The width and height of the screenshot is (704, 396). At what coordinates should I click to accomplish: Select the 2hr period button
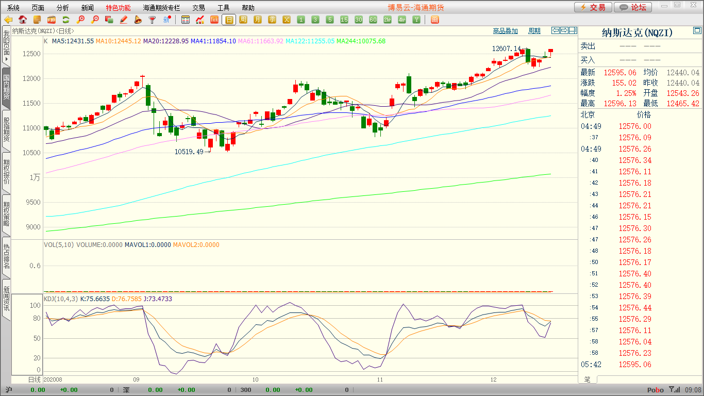point(388,20)
